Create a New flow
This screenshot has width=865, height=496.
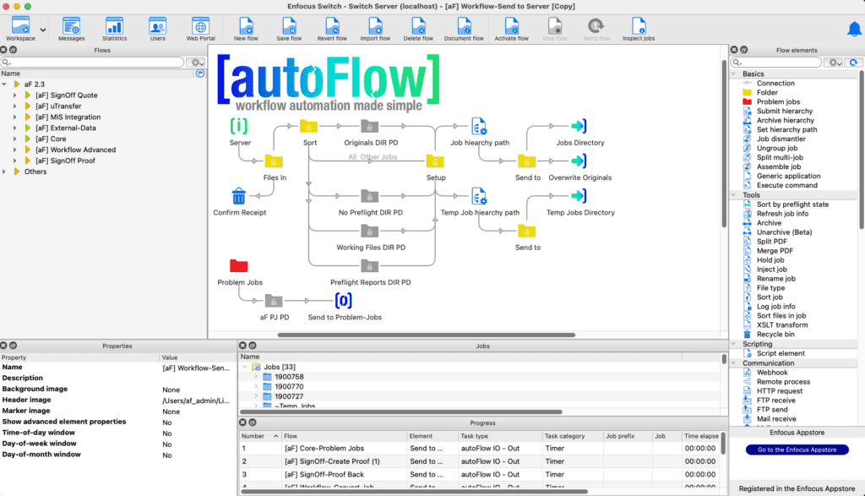pyautogui.click(x=246, y=29)
